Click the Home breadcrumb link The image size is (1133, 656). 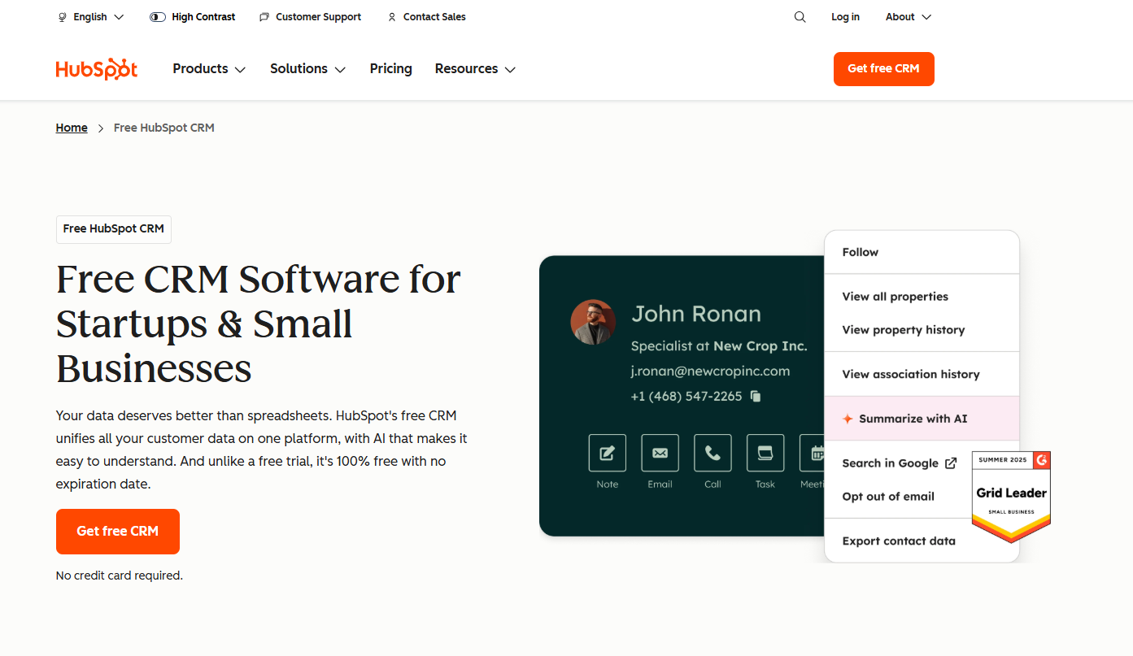pyautogui.click(x=72, y=128)
